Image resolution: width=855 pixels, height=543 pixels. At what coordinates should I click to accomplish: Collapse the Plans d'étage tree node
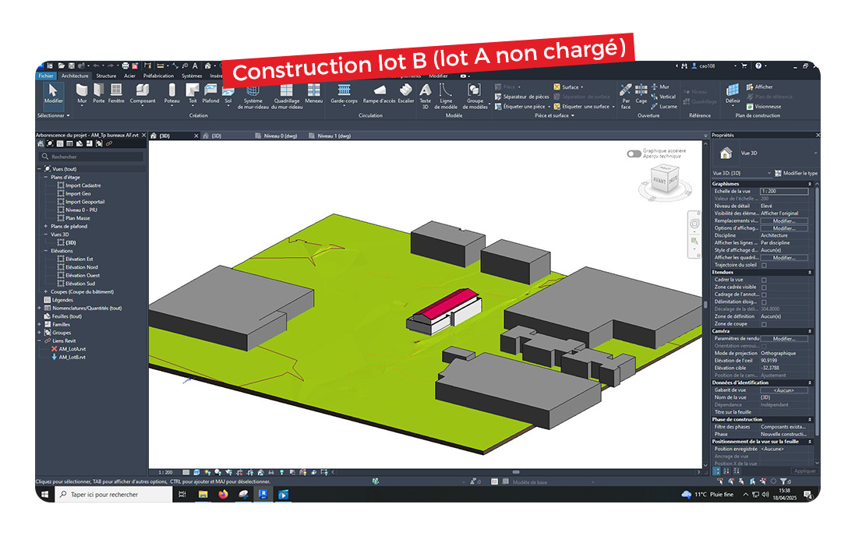pos(46,177)
